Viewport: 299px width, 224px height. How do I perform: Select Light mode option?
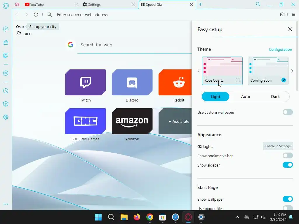215,97
